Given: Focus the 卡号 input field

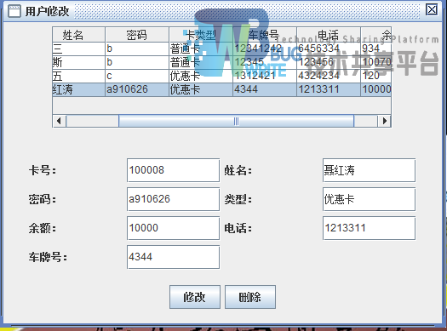Looking at the screenshot, I should click(x=174, y=170).
